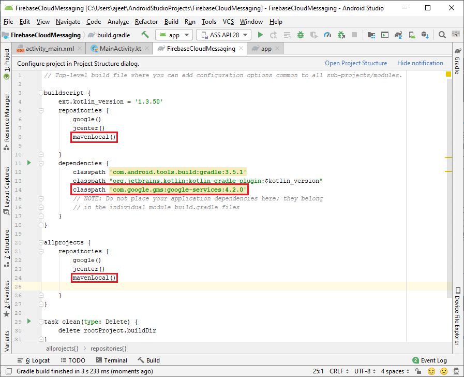
Task: Click the Open Project Structure link
Action: 356,63
